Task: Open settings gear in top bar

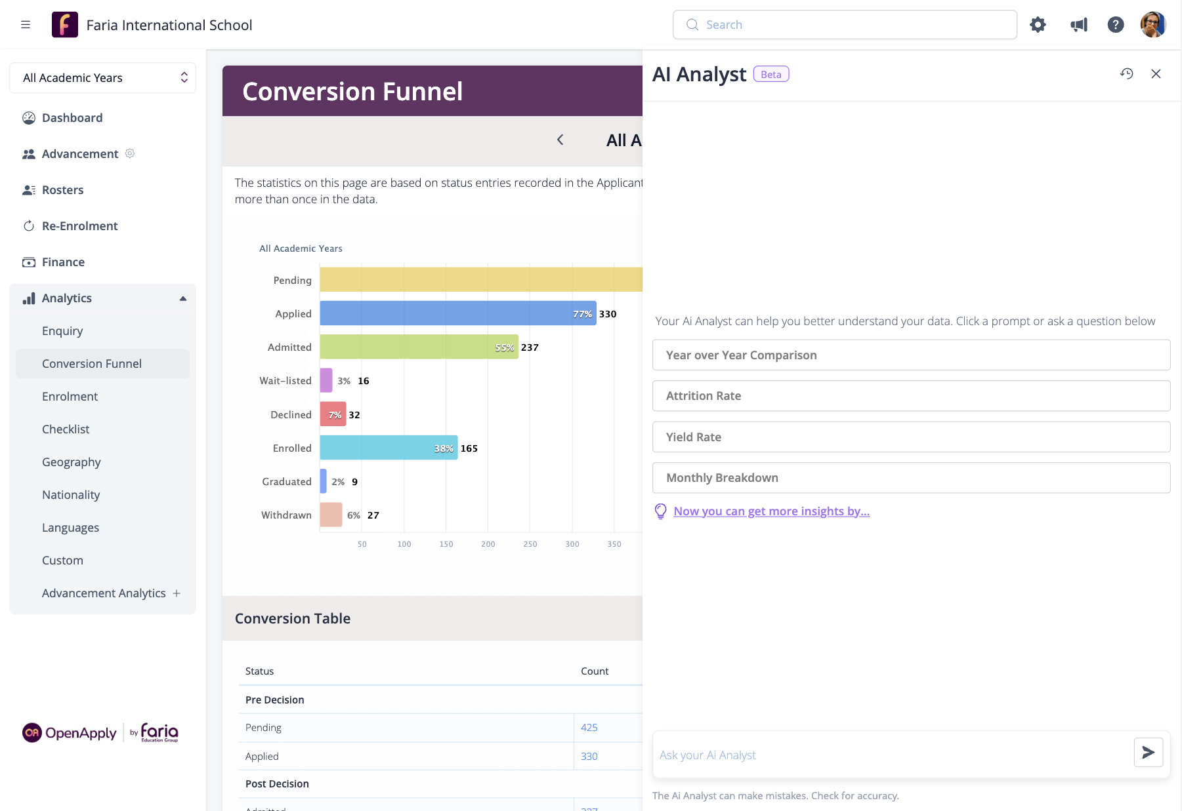Action: pyautogui.click(x=1038, y=25)
